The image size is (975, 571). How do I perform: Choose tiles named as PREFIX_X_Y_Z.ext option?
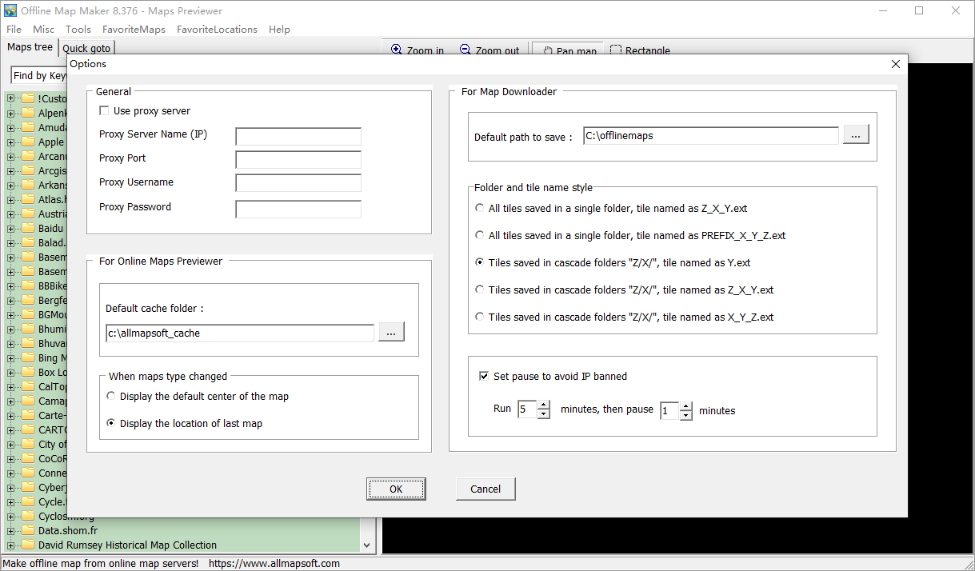(x=480, y=236)
